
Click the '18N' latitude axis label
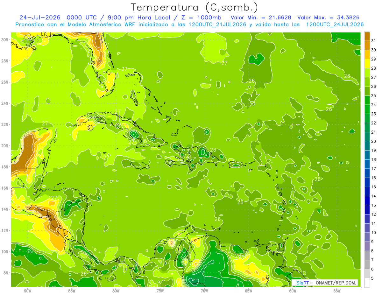(5, 167)
